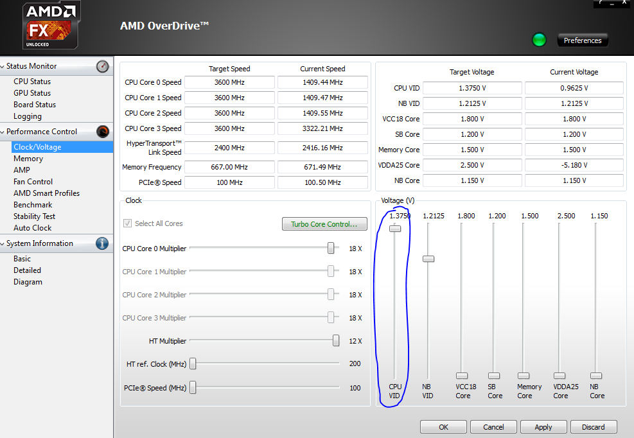Click the 18 X value for Core 0 Multiplier
634x438 pixels.
(355, 249)
